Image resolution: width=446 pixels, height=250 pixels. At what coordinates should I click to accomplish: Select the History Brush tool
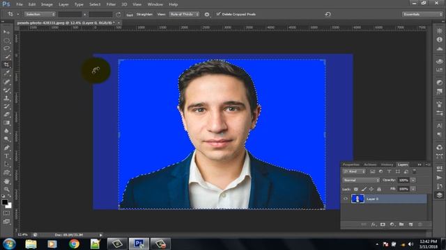click(x=6, y=106)
